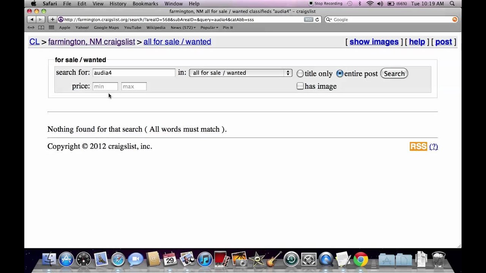Open the Edit menu

coord(82,3)
